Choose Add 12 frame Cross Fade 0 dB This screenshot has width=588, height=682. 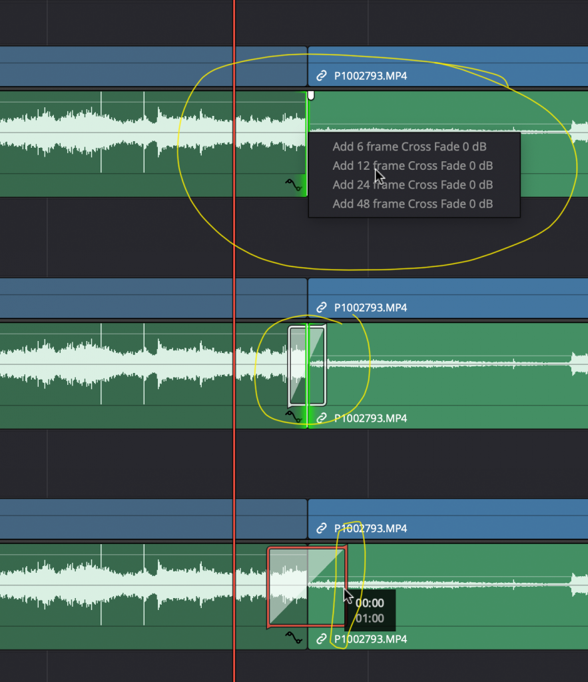click(x=412, y=166)
